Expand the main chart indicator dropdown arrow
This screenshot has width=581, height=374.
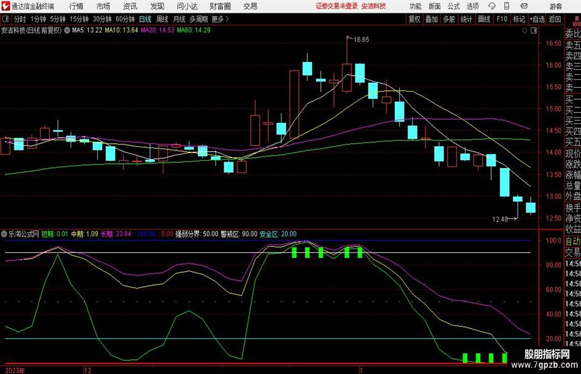coord(67,30)
